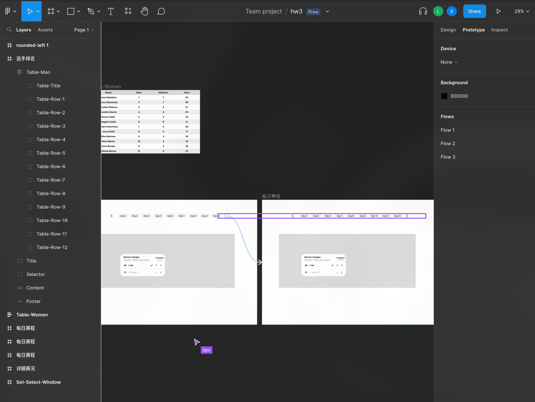Expand the Page 1 selector
The width and height of the screenshot is (535, 402).
point(84,30)
